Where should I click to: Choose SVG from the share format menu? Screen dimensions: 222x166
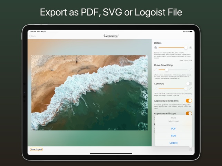pos(173,136)
